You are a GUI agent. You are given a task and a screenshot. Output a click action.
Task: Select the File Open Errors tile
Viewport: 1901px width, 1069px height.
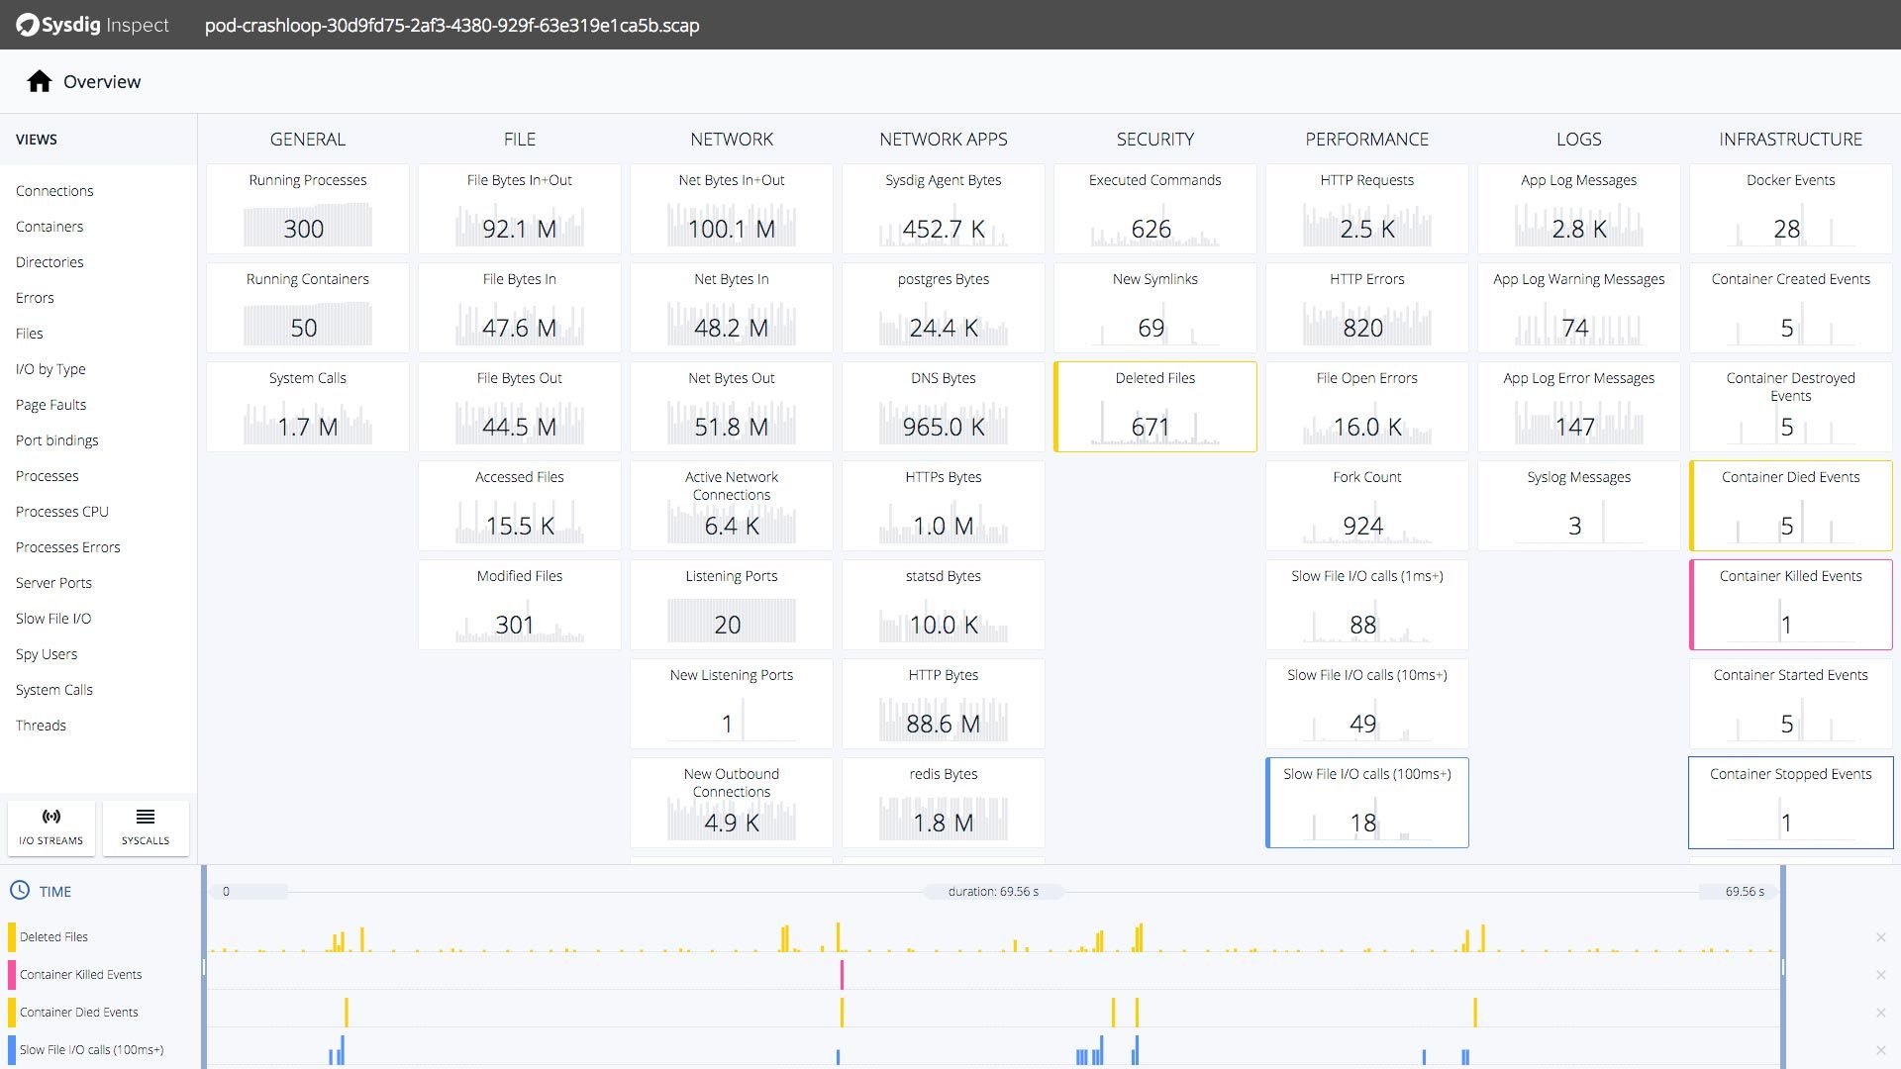(1366, 407)
